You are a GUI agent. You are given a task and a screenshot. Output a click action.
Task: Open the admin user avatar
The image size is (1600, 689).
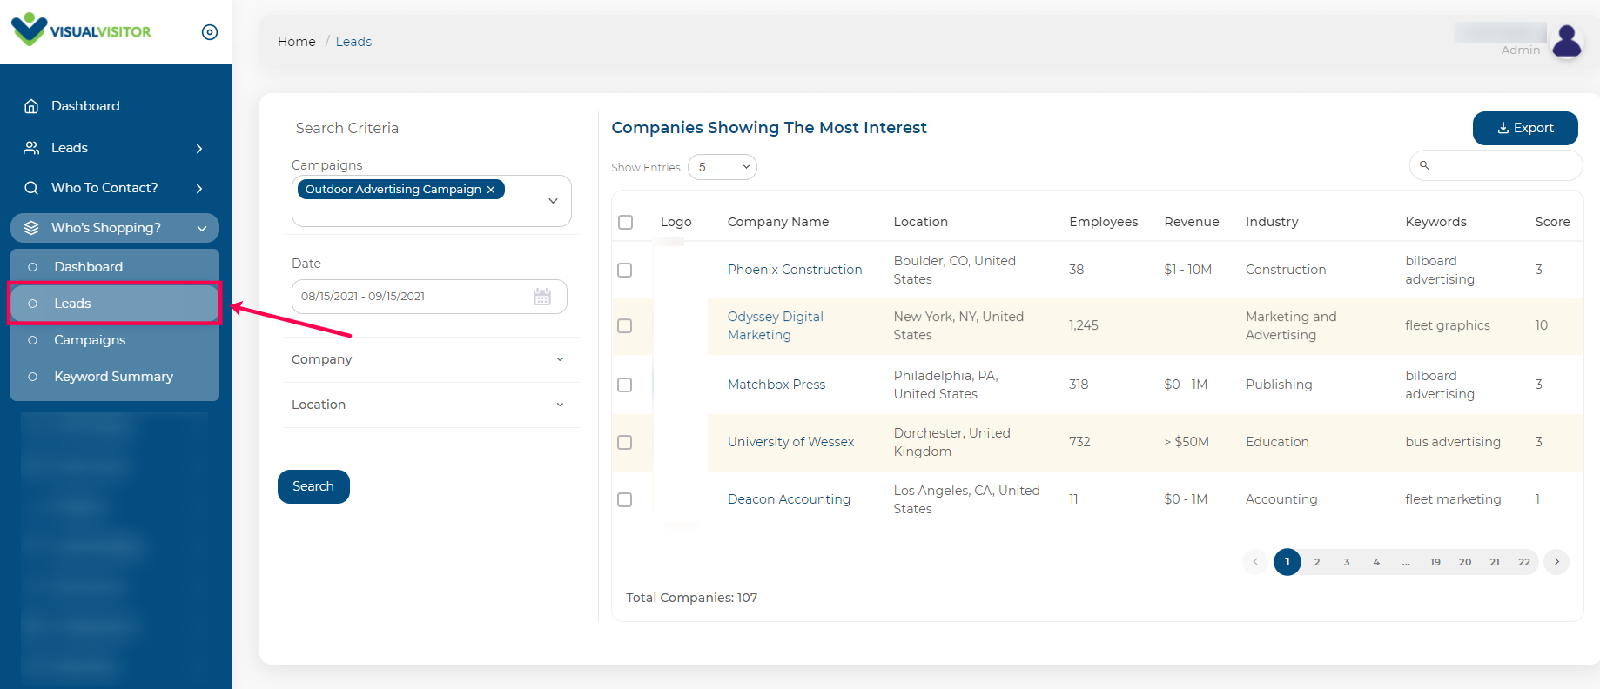(1567, 40)
